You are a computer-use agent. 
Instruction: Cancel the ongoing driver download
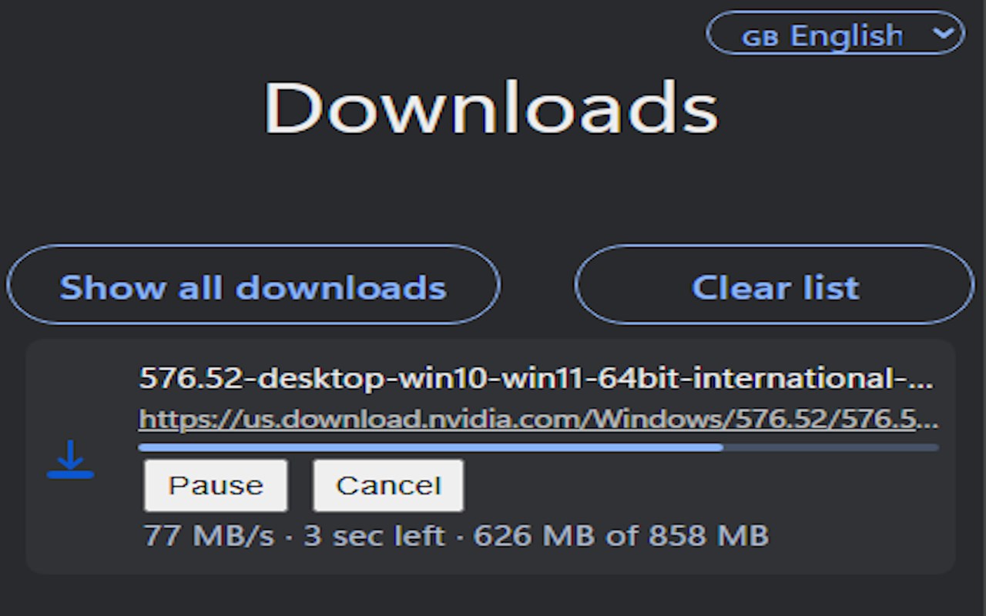(x=388, y=485)
